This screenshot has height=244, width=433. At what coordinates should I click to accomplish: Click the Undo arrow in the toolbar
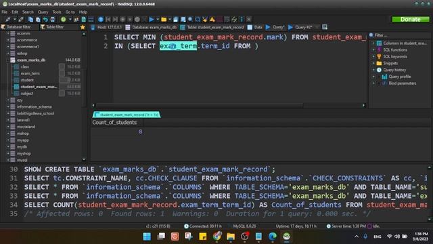click(x=45, y=20)
